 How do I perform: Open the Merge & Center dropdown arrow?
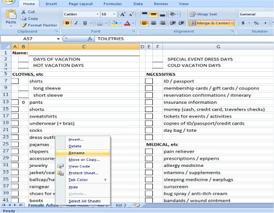point(232,23)
